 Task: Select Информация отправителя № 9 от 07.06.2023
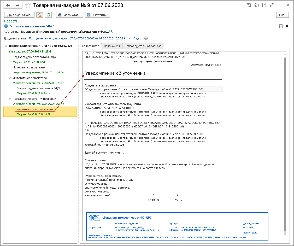point(40,46)
